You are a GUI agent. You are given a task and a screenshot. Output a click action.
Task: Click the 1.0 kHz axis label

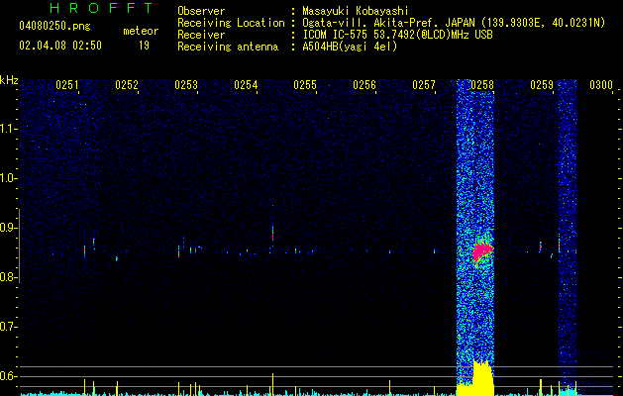tap(9, 178)
